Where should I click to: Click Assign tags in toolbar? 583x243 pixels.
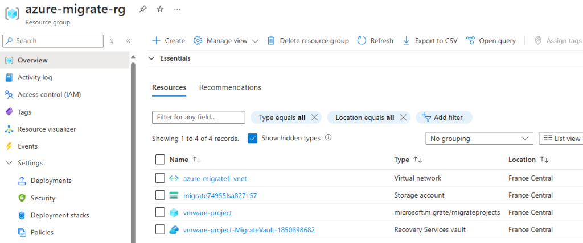(x=558, y=41)
